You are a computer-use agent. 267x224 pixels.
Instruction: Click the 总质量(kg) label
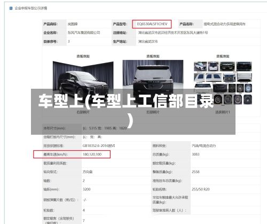[161, 155]
